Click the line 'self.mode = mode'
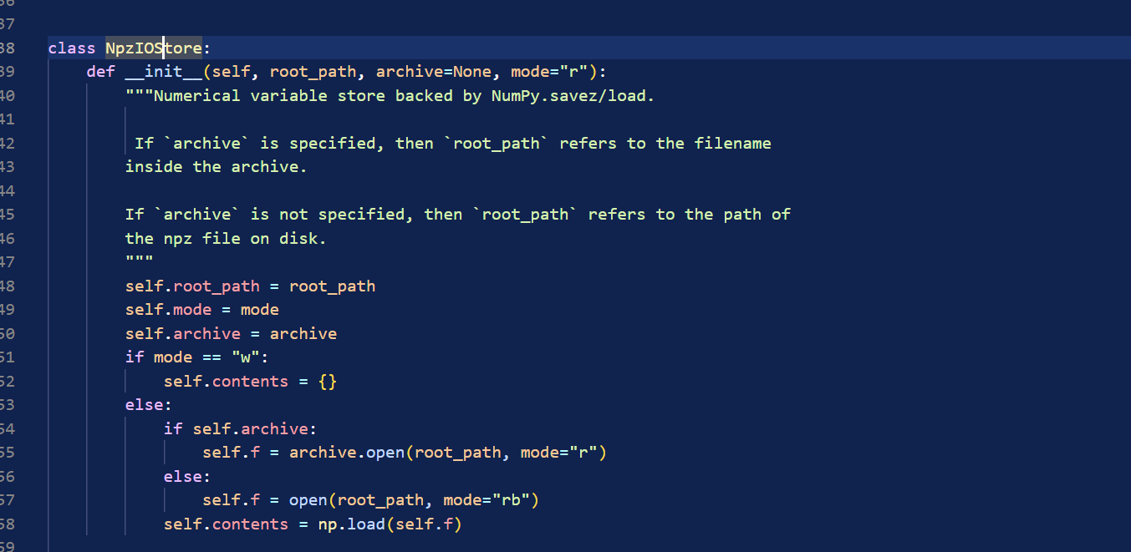This screenshot has height=552, width=1131. [201, 310]
